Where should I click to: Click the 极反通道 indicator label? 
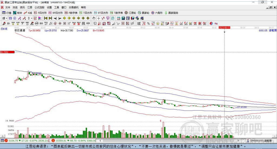tap(20, 31)
